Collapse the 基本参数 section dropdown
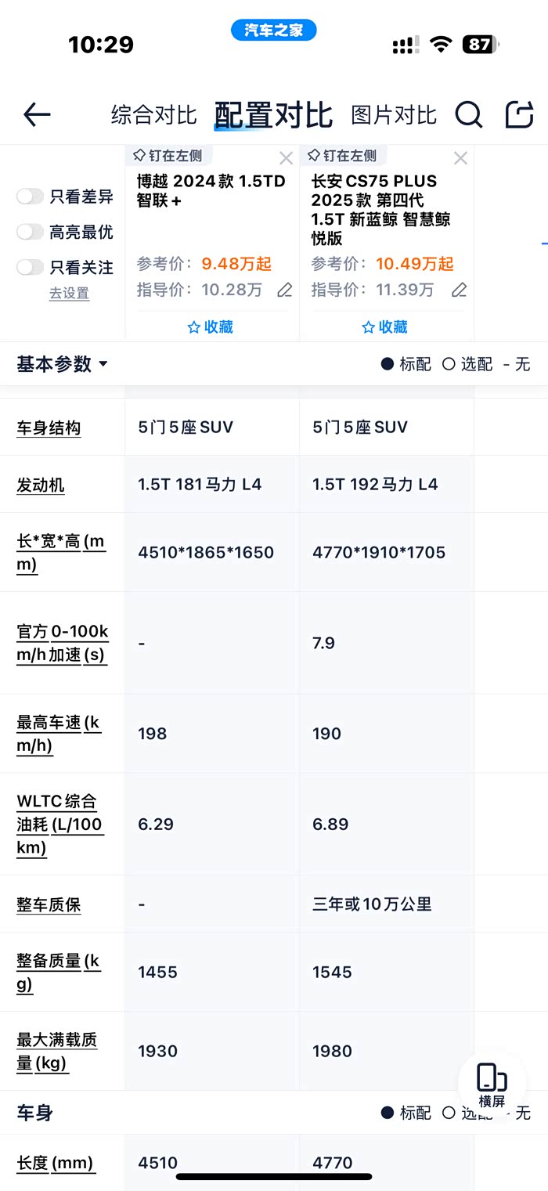 click(x=104, y=364)
